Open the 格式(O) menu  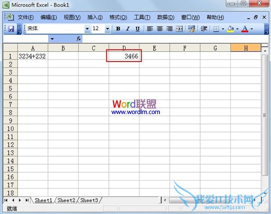(118, 17)
